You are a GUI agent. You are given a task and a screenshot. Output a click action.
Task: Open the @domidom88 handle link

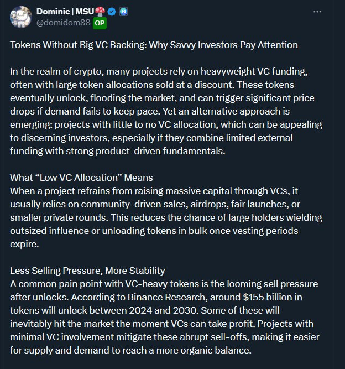63,23
